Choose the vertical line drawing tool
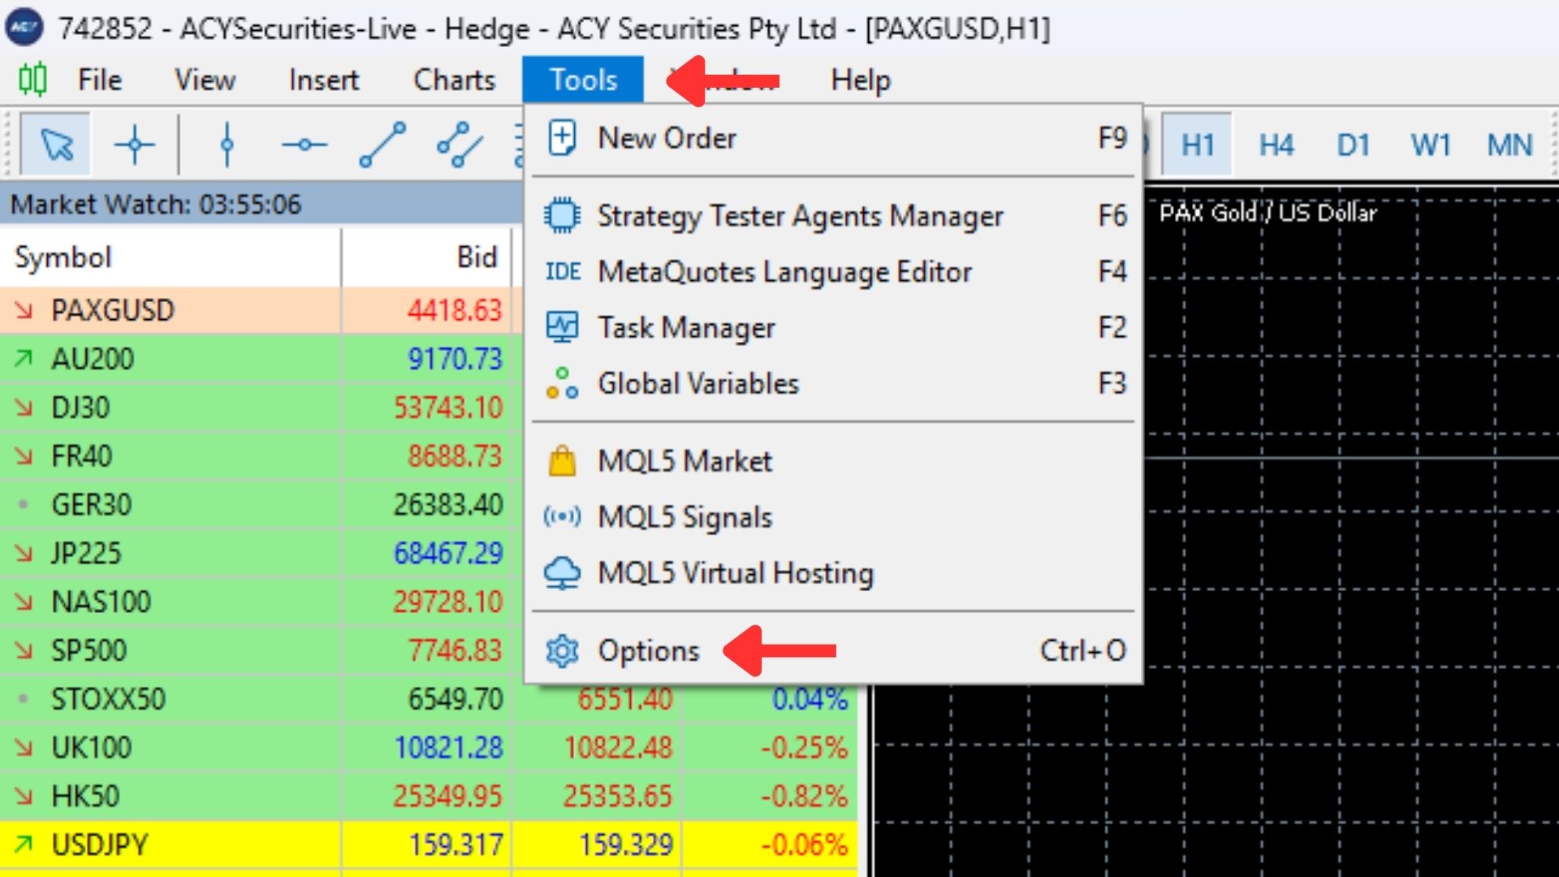 point(227,145)
